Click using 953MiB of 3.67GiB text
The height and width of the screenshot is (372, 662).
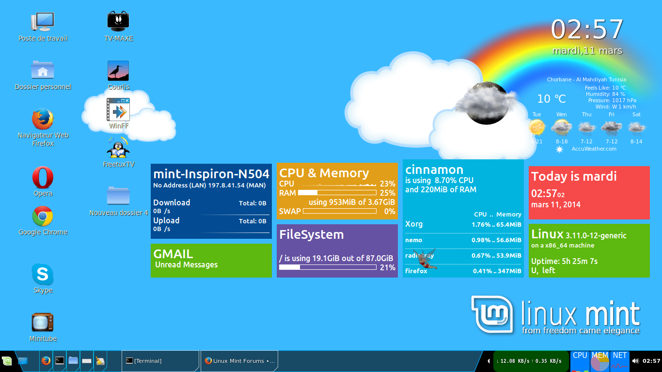coord(352,202)
